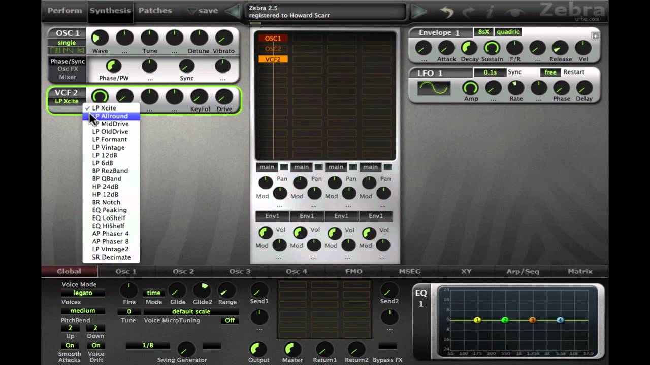650x365 pixels.
Task: Switch to the Perform tab
Action: [x=64, y=11]
